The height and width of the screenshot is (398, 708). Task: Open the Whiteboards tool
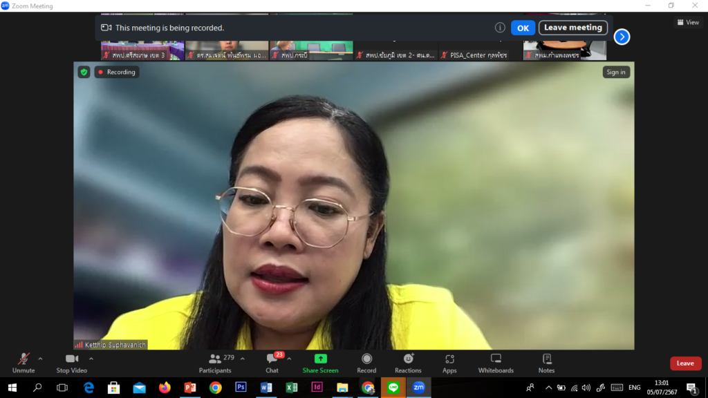[x=496, y=363]
